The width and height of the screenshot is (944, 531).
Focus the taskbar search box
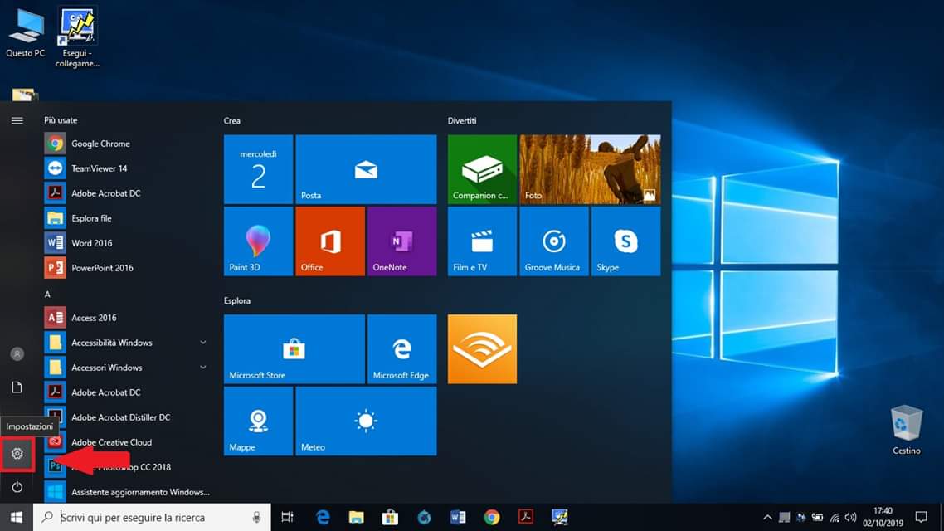click(152, 517)
